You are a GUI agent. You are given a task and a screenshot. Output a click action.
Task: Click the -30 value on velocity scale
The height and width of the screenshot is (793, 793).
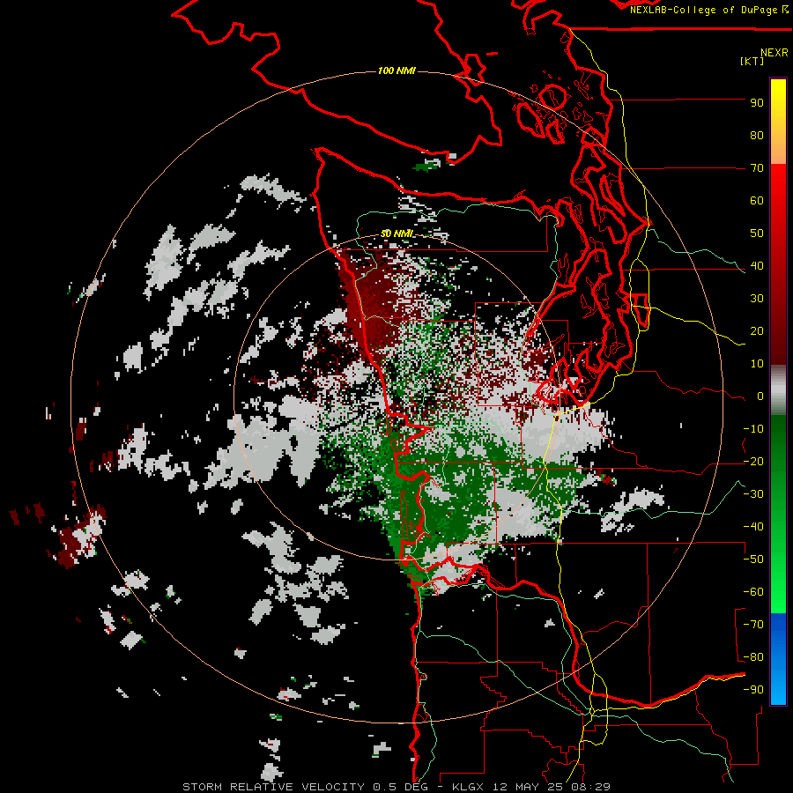coord(753,494)
